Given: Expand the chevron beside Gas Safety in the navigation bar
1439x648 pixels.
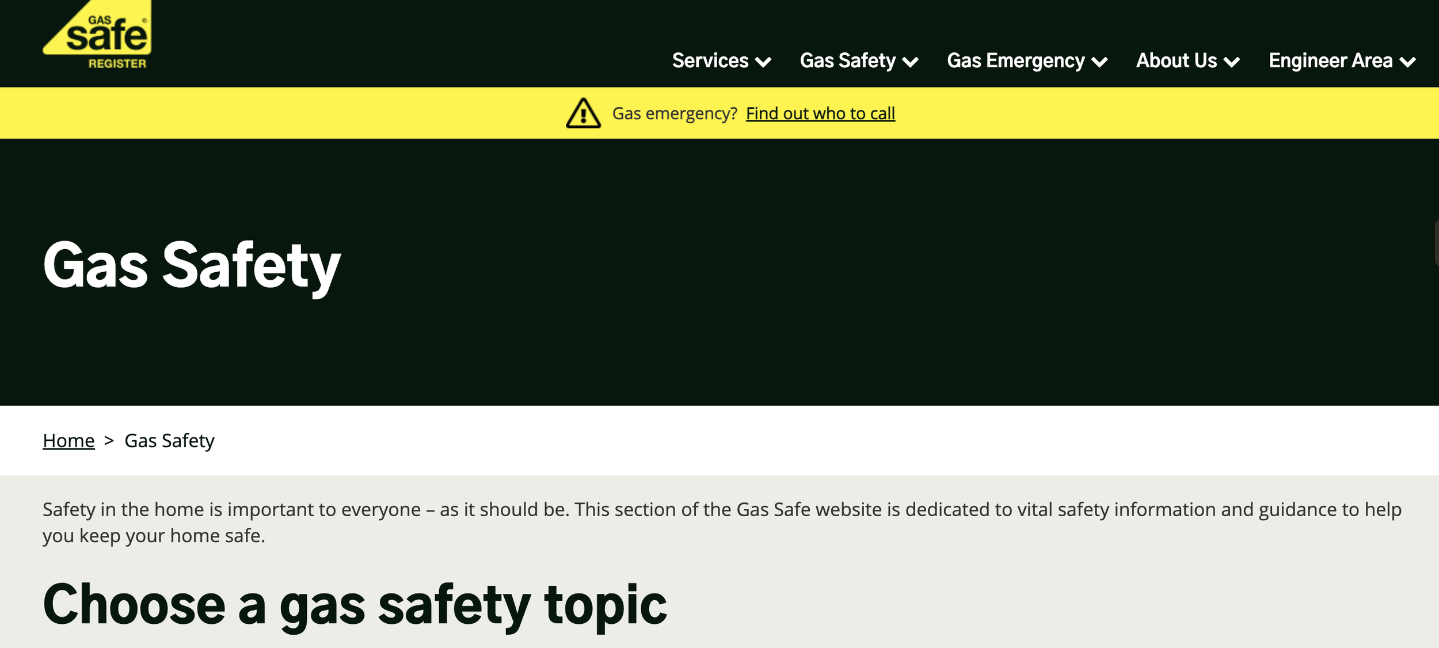Looking at the screenshot, I should (x=911, y=62).
